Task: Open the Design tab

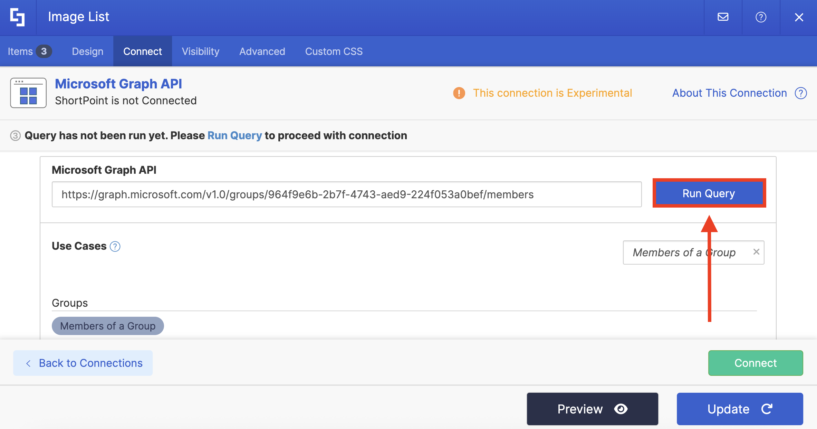Action: click(87, 51)
